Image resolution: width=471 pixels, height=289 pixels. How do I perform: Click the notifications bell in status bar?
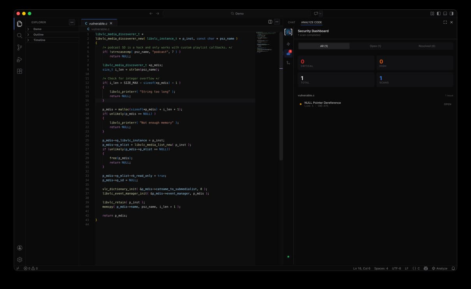click(453, 268)
